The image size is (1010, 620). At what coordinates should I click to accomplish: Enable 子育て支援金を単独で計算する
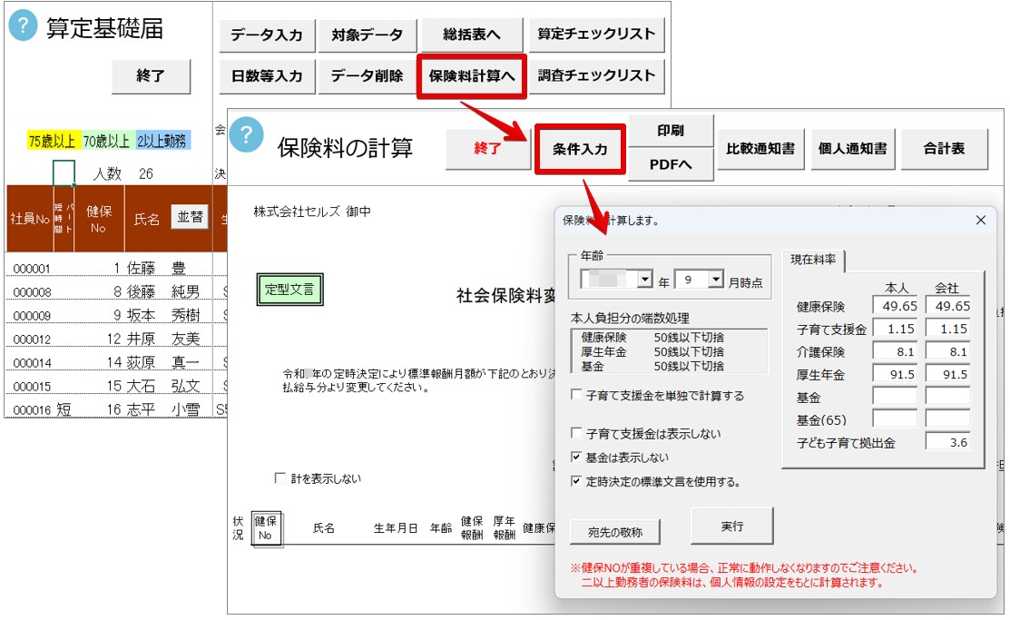coord(576,395)
